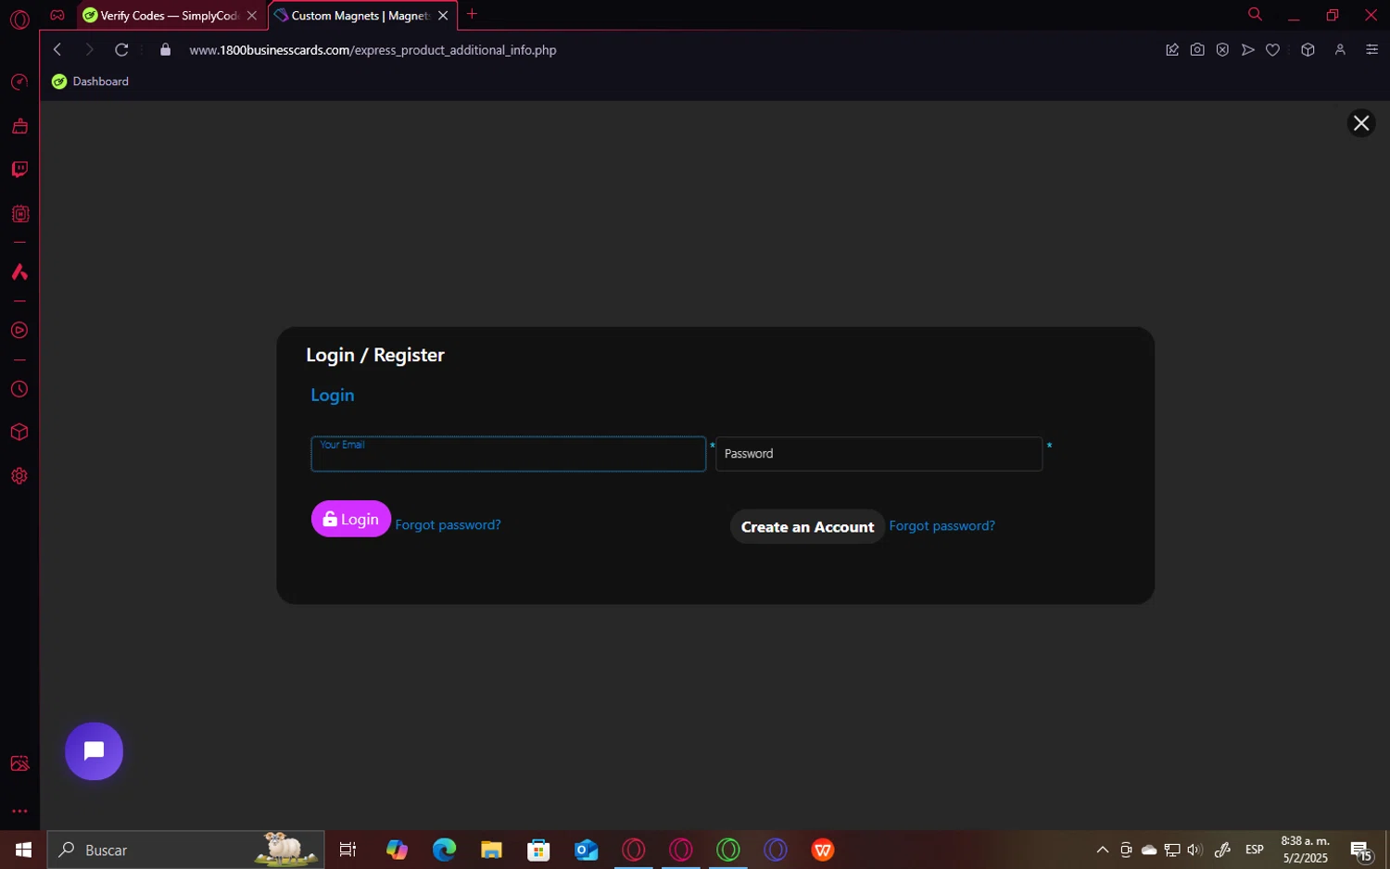Open File Explorer from taskbar
The height and width of the screenshot is (869, 1390).
coord(491,850)
